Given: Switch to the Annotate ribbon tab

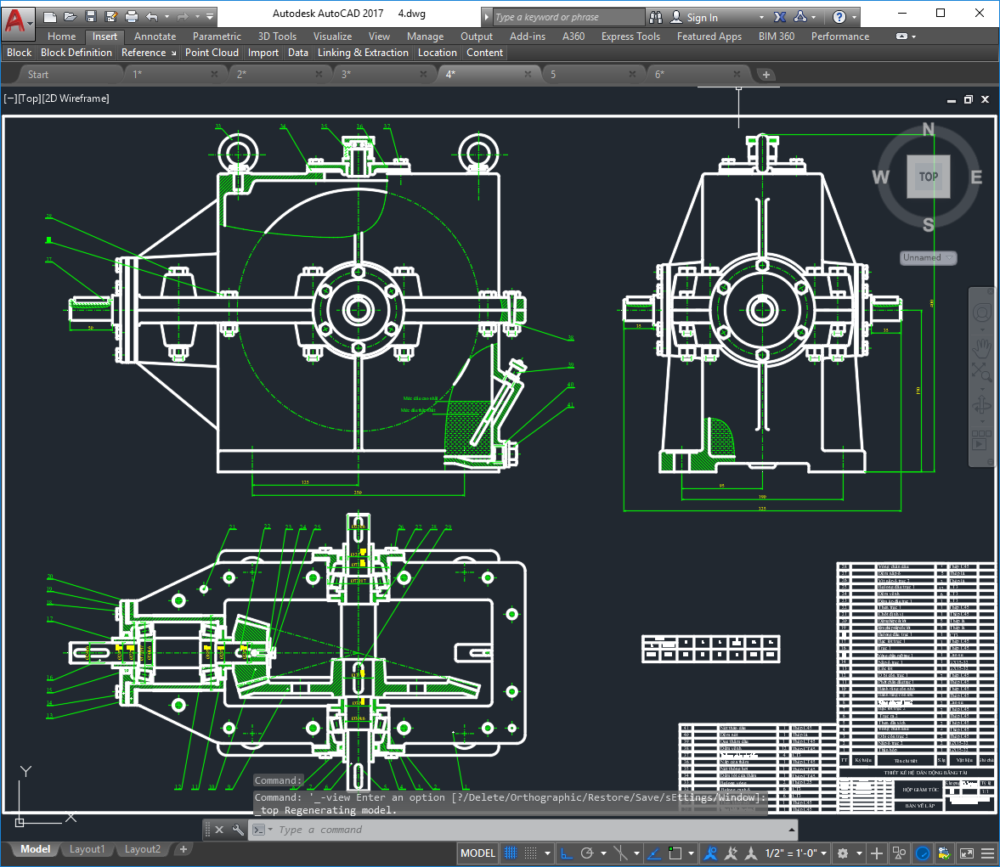Looking at the screenshot, I should tap(155, 37).
